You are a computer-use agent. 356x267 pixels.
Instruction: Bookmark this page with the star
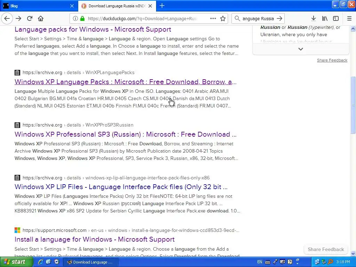click(x=223, y=19)
